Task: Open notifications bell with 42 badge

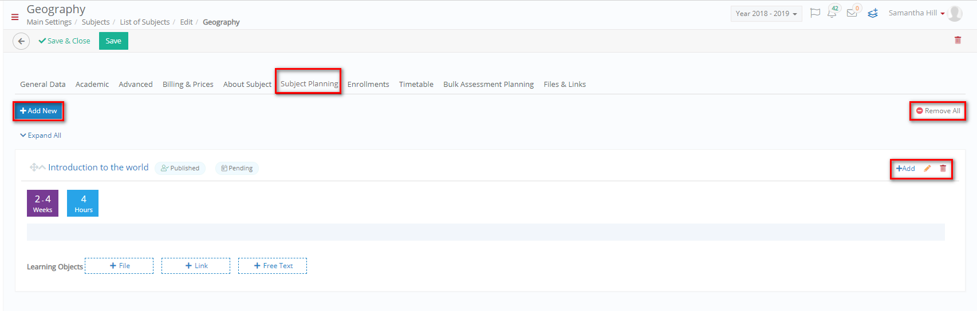Action: click(833, 12)
